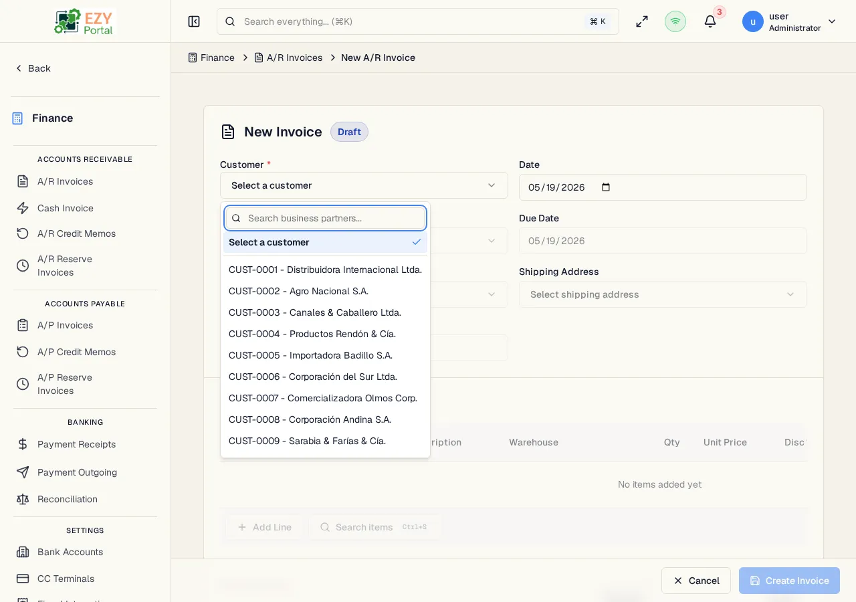
Task: Open Finance breadcrumb link
Action: coord(211,58)
